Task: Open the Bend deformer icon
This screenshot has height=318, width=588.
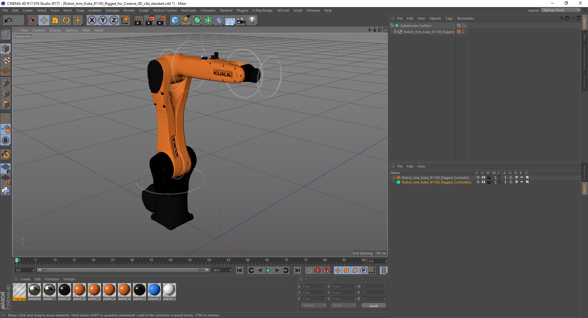Action: tap(219, 20)
